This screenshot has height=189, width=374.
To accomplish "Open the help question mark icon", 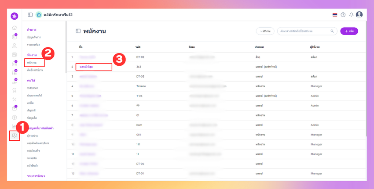I will 343,15.
